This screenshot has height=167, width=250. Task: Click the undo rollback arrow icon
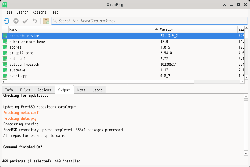34,21
